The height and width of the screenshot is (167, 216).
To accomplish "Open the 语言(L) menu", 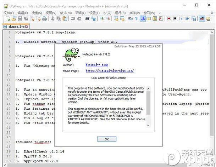I will pyautogui.click(x=80, y=13).
